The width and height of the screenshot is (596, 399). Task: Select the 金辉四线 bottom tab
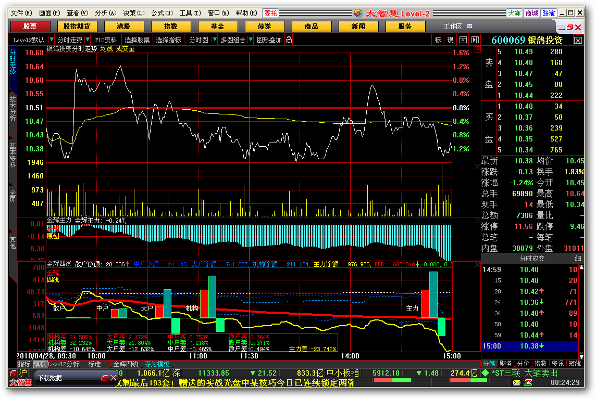point(126,364)
